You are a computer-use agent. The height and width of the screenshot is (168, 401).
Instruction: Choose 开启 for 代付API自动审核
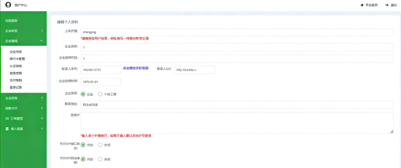pos(83,159)
